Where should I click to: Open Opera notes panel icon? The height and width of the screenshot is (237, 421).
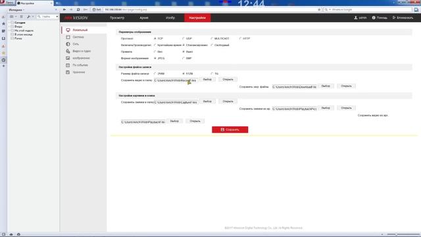pyautogui.click(x=3, y=31)
